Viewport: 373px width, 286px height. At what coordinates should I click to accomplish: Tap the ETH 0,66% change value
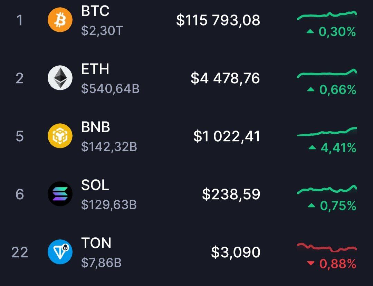tap(337, 90)
